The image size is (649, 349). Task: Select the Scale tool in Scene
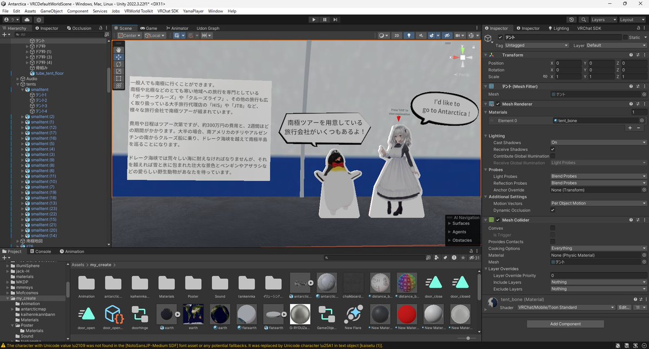click(118, 71)
